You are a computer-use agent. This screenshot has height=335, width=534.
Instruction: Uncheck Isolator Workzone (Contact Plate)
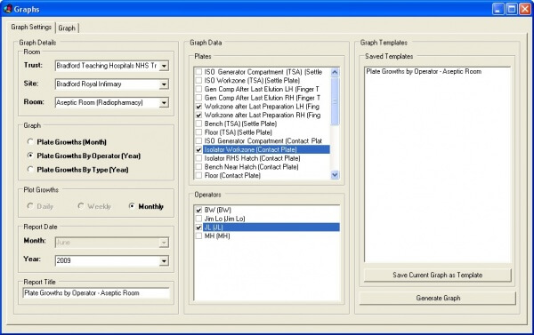tap(198, 149)
